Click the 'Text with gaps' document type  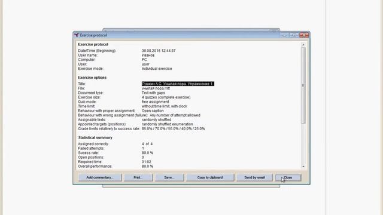point(153,93)
